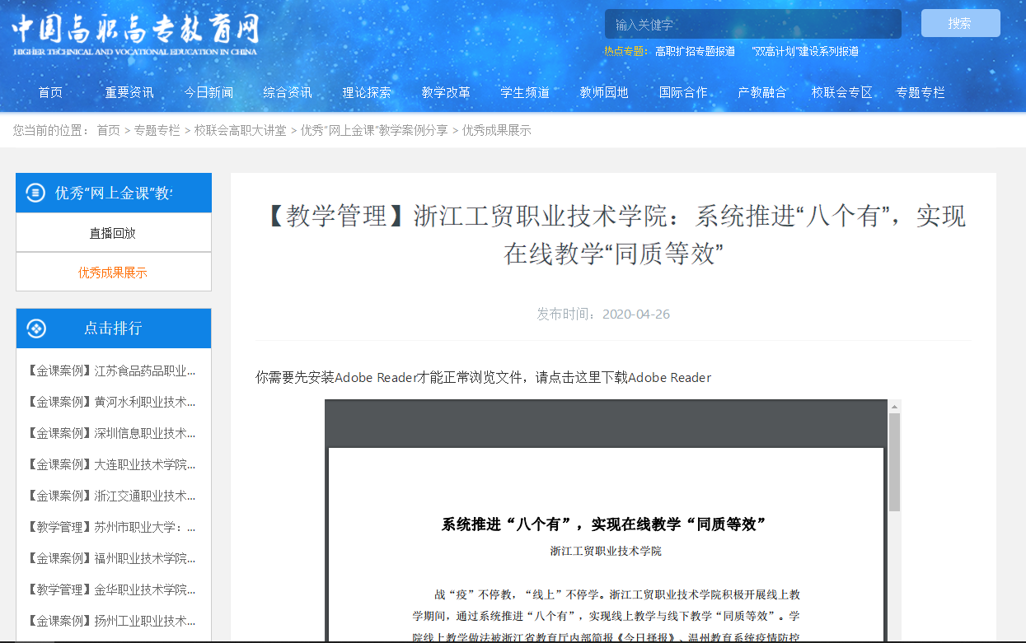Open the 江苏食品药品职业 ranking article
Image resolution: width=1026 pixels, height=643 pixels.
coord(112,370)
